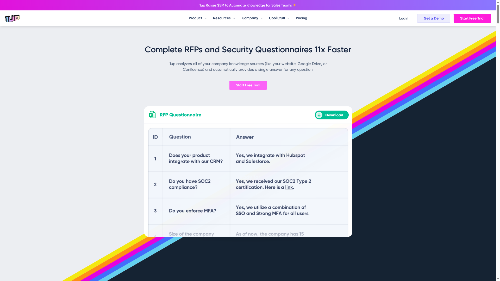Image resolution: width=500 pixels, height=281 pixels.
Task: Expand the Resources dropdown chevron
Action: tap(234, 18)
